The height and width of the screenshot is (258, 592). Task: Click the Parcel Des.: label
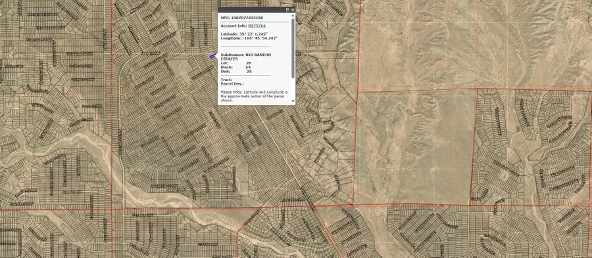[232, 84]
